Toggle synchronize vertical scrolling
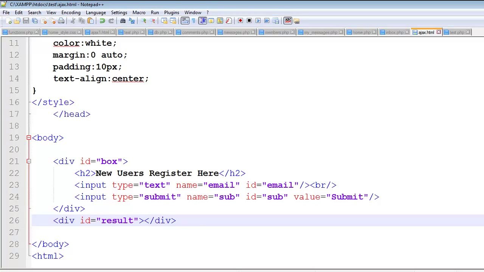The image size is (484, 272). (x=164, y=21)
